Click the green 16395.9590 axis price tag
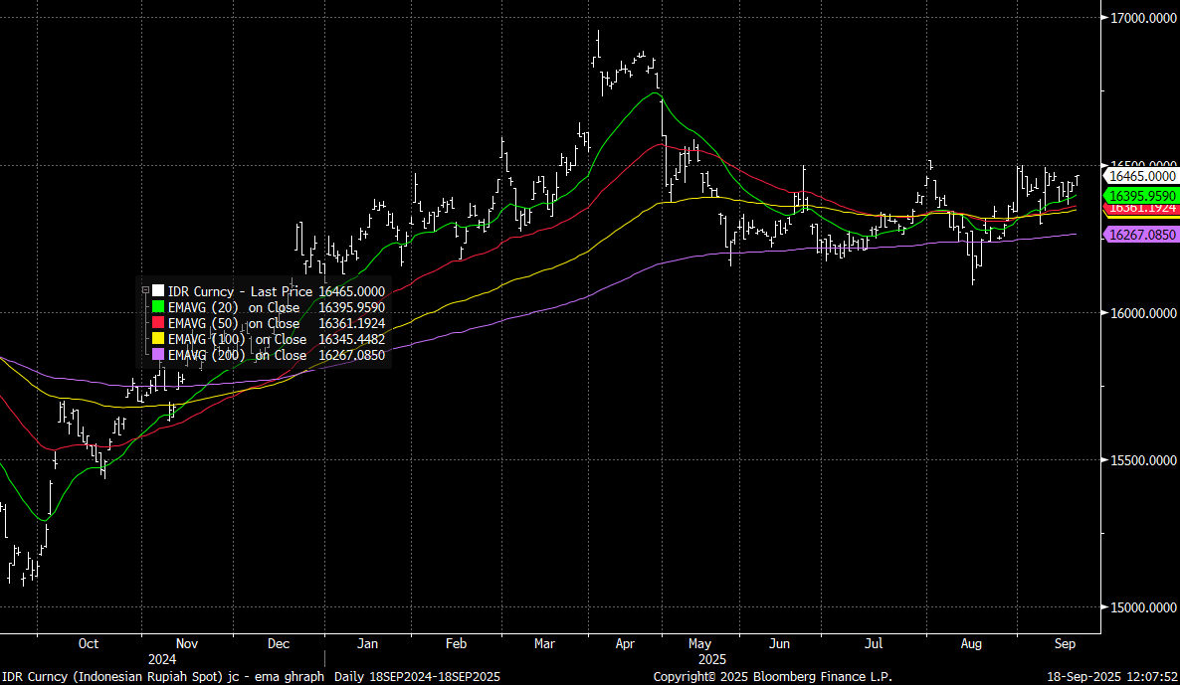1180x685 pixels. click(1142, 196)
